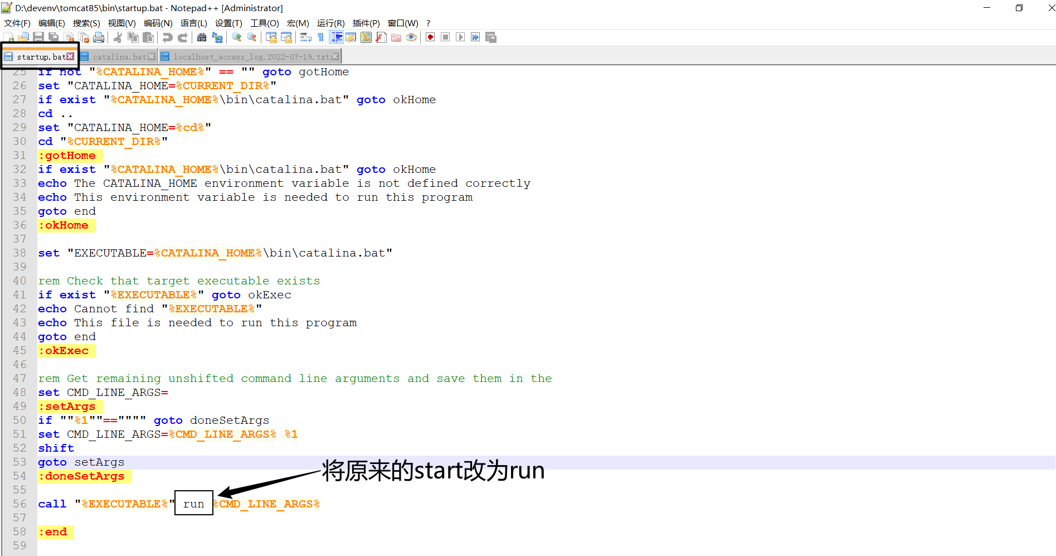Click the :doneSetArgs label
The height and width of the screenshot is (556, 1056).
(x=81, y=476)
